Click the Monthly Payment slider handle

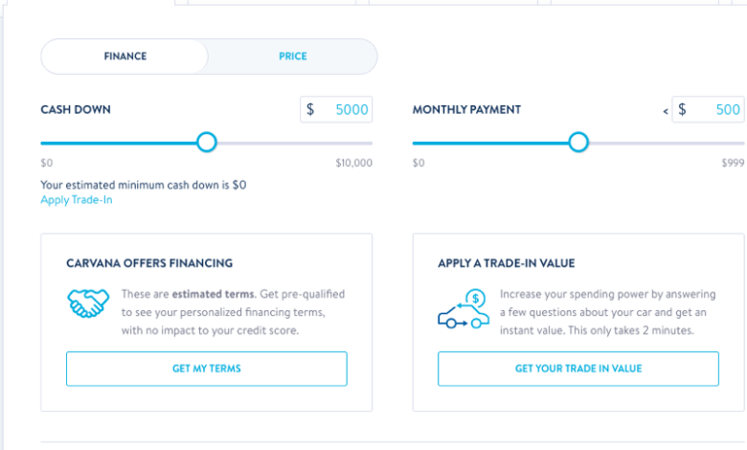(x=578, y=143)
